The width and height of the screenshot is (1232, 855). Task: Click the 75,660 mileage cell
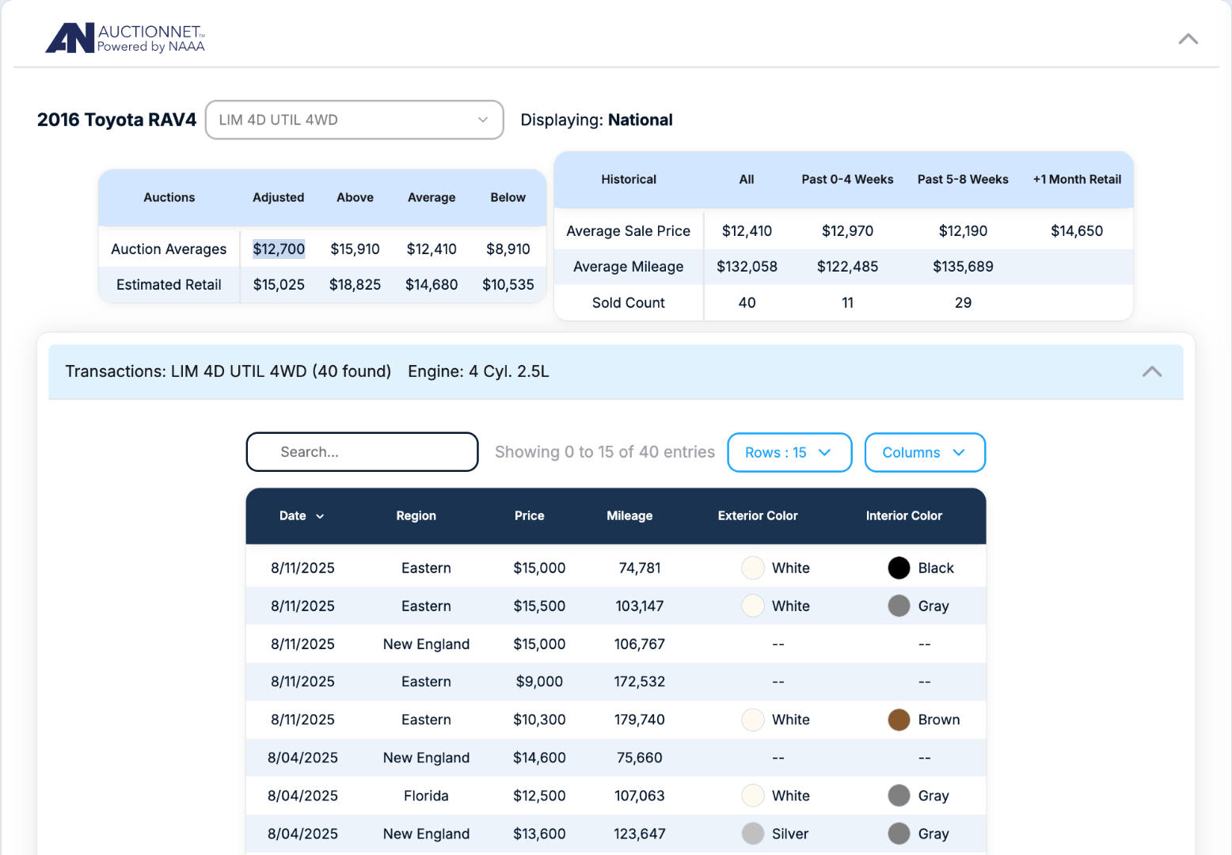639,758
